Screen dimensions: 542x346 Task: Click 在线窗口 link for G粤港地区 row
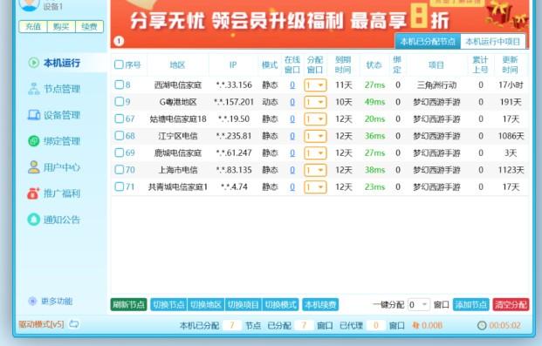pyautogui.click(x=292, y=102)
